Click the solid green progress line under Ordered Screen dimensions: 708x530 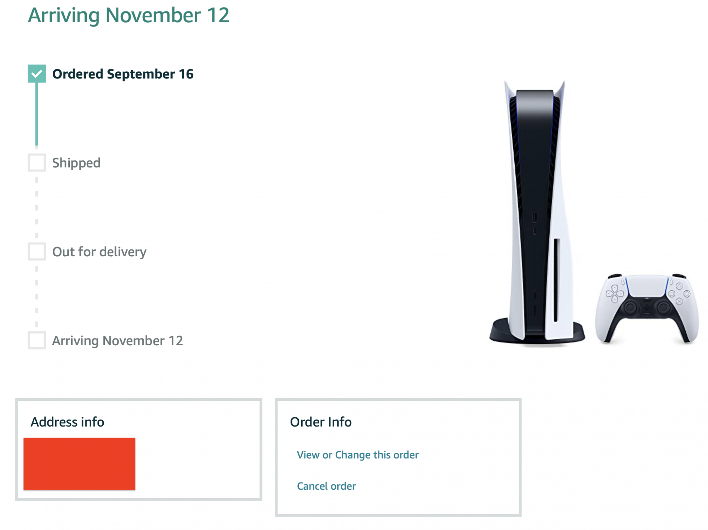(x=37, y=113)
